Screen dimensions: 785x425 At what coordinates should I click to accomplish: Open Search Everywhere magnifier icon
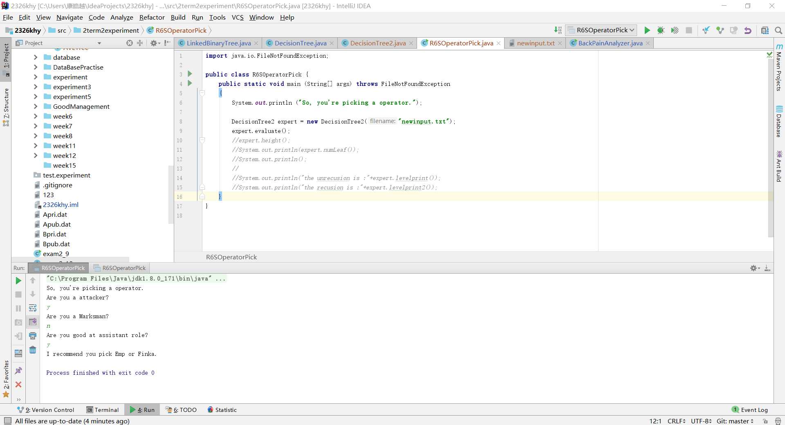click(778, 30)
